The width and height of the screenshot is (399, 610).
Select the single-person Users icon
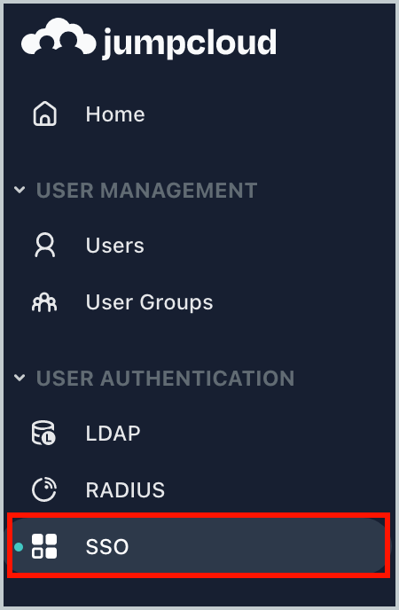44,245
